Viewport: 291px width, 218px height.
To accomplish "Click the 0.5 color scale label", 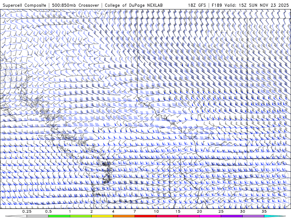I will (x=48, y=211).
